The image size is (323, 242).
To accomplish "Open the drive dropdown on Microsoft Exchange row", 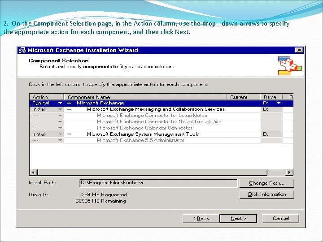I will point(279,103).
